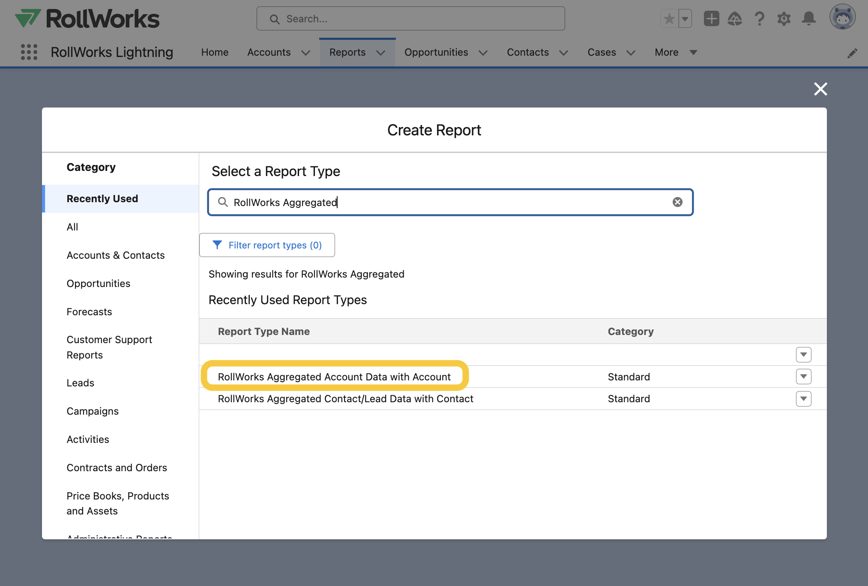Choose RollWorks Aggregated Contact/Lead Data with Contact

click(x=345, y=399)
